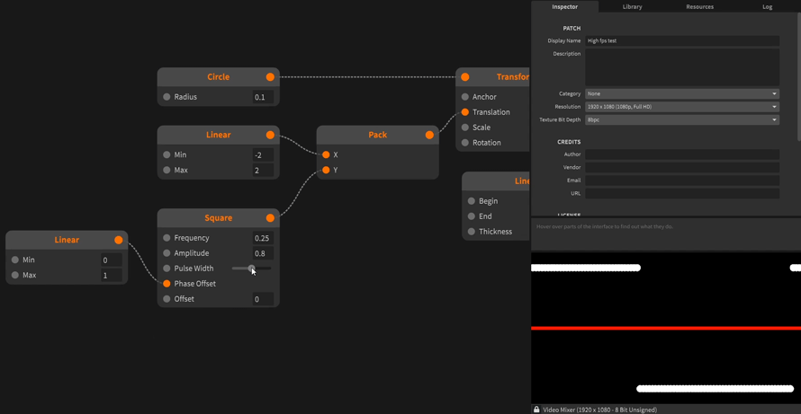Image resolution: width=801 pixels, height=414 pixels.
Task: Switch to the Inspector tab
Action: tap(565, 6)
